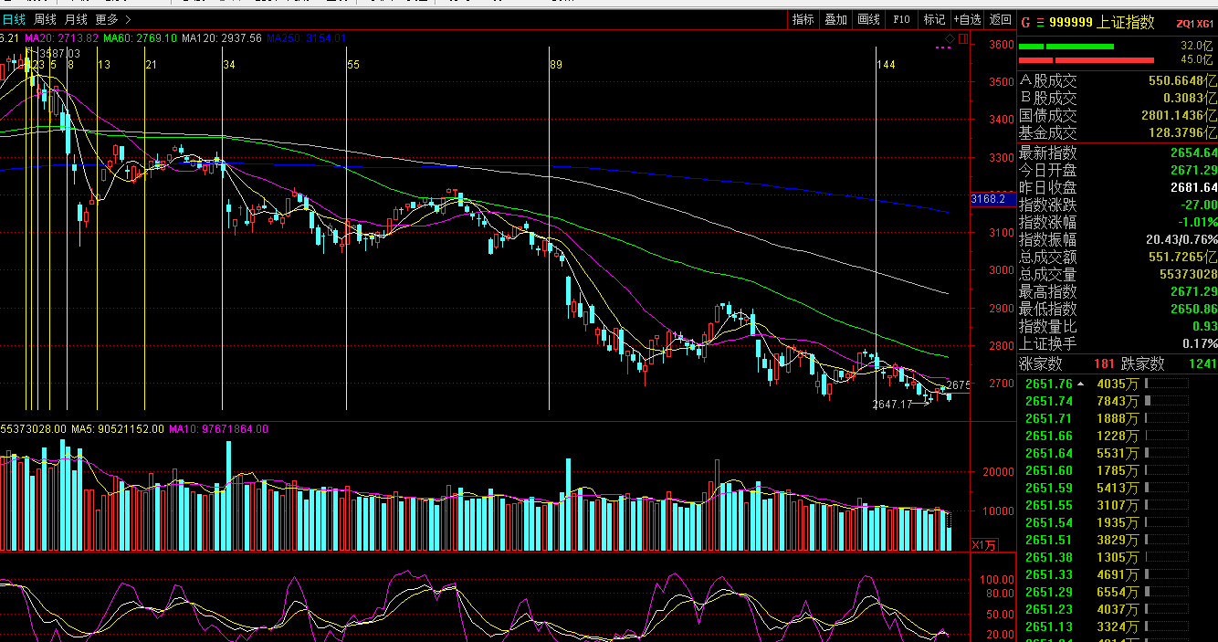Click the green list icon next to stock code
This screenshot has width=1218, height=642.
point(1039,22)
